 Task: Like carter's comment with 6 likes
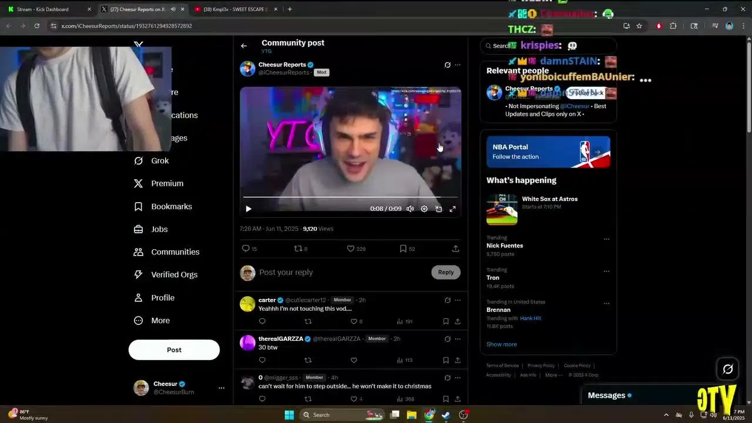click(x=357, y=321)
